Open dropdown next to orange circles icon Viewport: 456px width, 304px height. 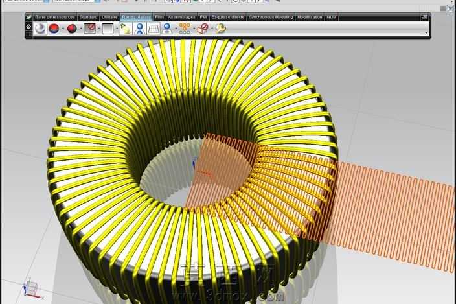pyautogui.click(x=194, y=29)
